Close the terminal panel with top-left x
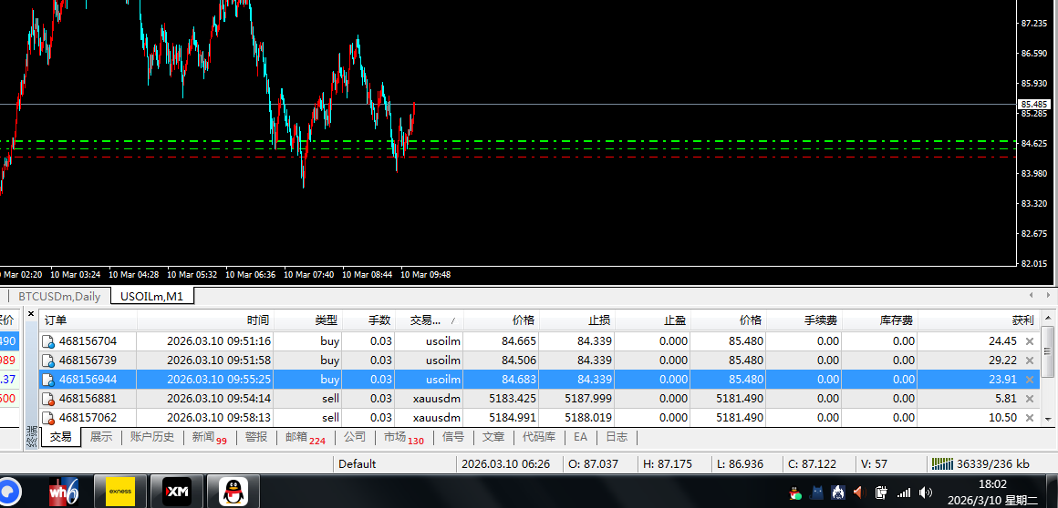1058x508 pixels. coord(31,314)
